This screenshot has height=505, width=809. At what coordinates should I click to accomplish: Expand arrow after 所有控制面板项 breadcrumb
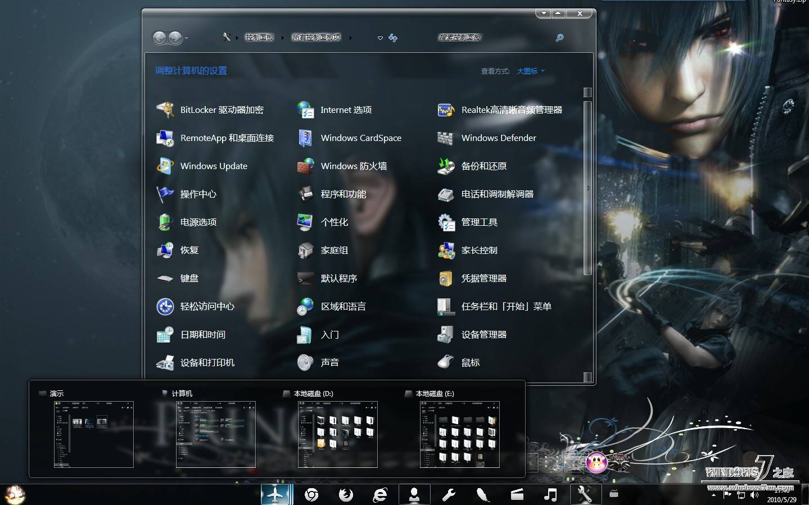[x=350, y=38]
